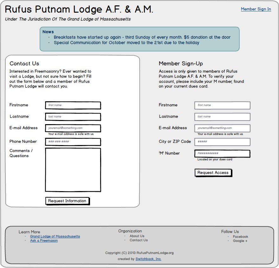Visit the Google + footer link
The height and width of the screenshot is (268, 279).
coord(240,241)
